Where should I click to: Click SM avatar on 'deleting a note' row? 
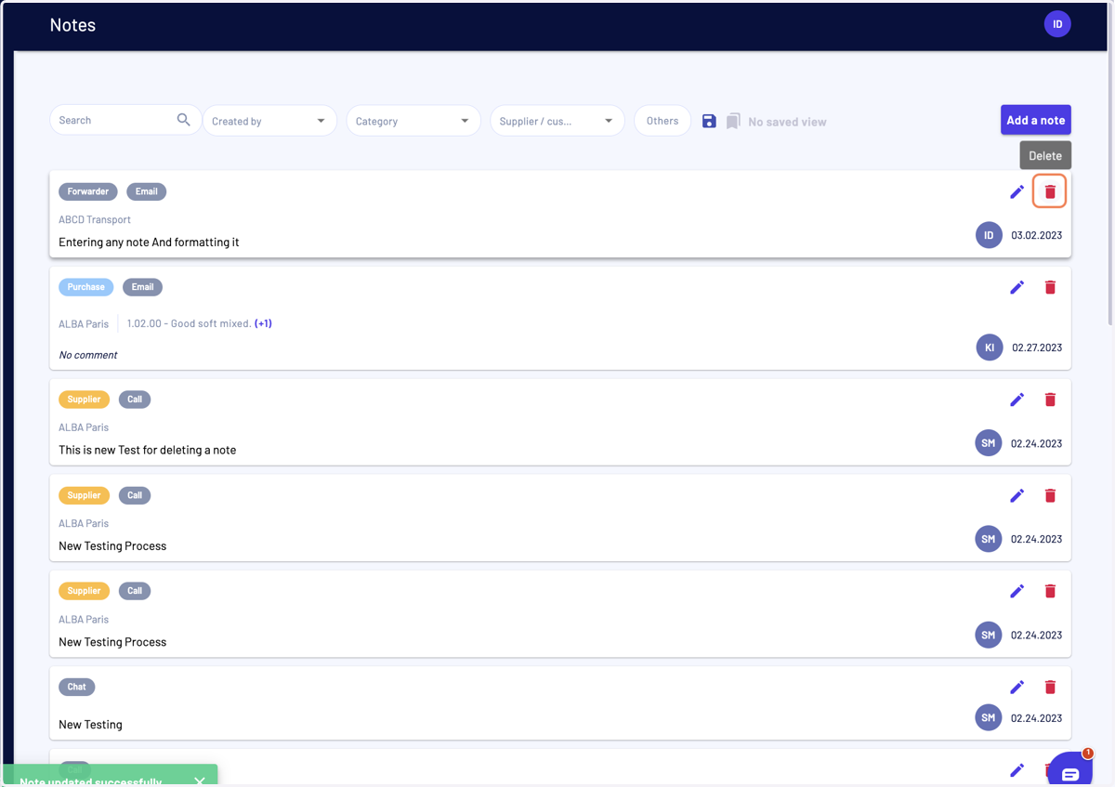coord(989,443)
